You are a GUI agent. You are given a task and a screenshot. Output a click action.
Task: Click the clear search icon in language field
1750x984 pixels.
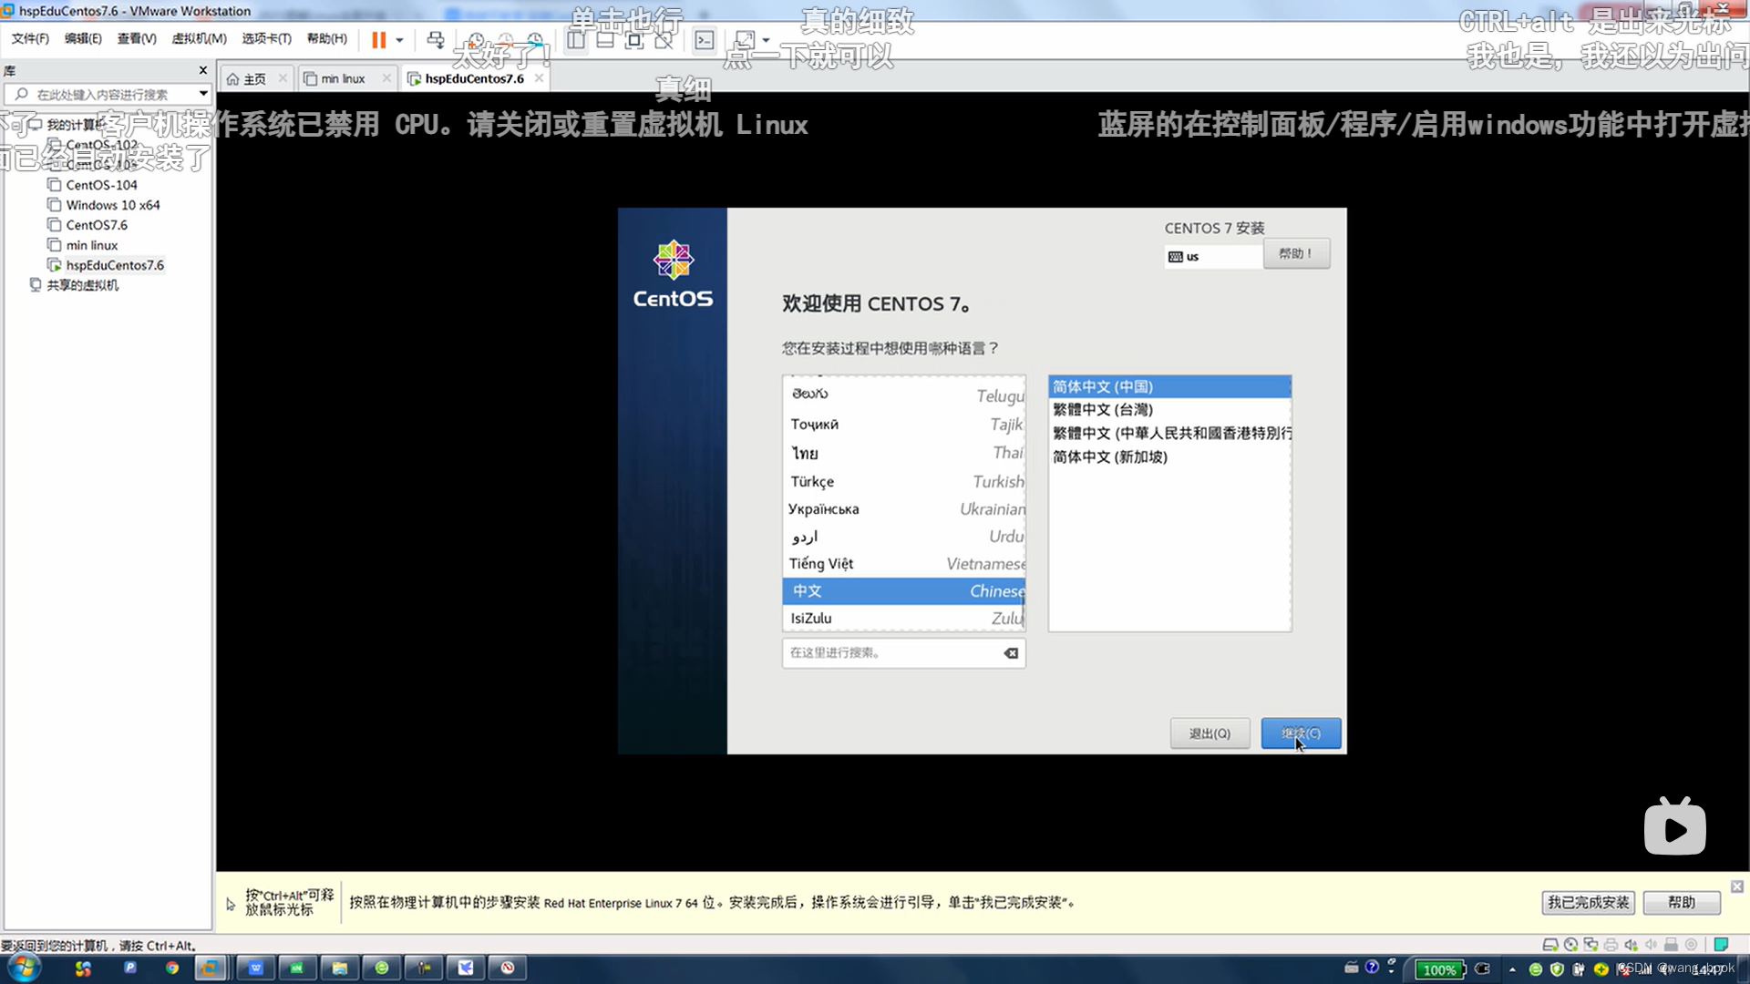coord(1011,652)
